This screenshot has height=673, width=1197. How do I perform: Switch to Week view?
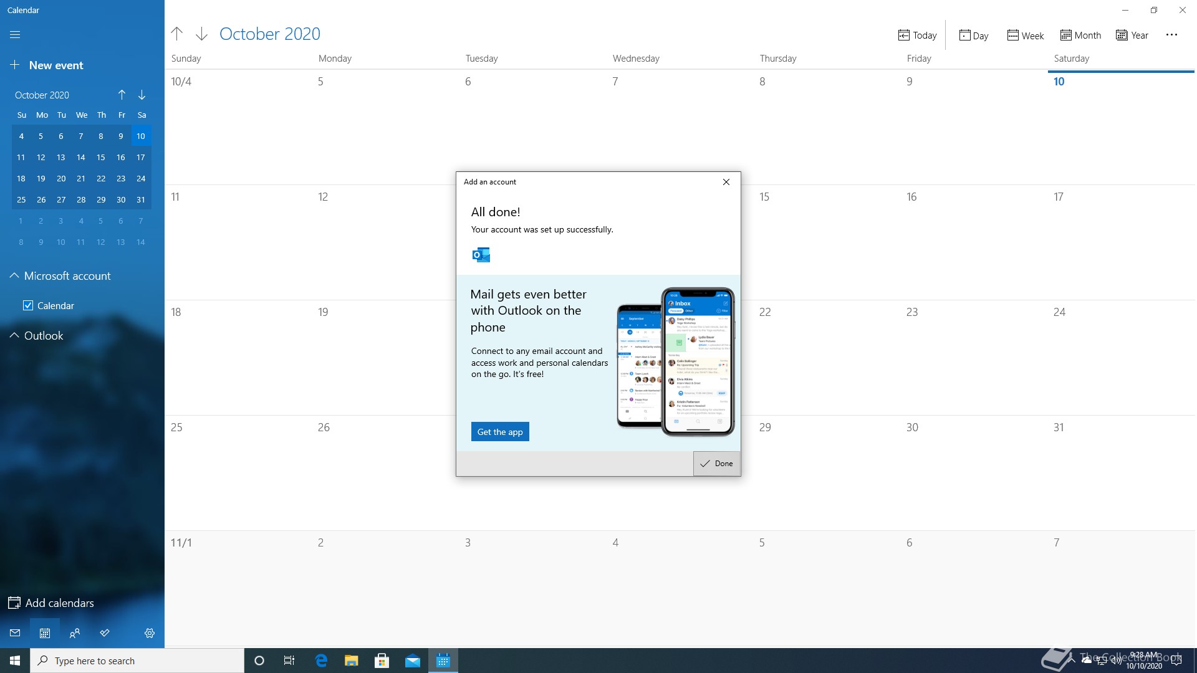point(1026,36)
